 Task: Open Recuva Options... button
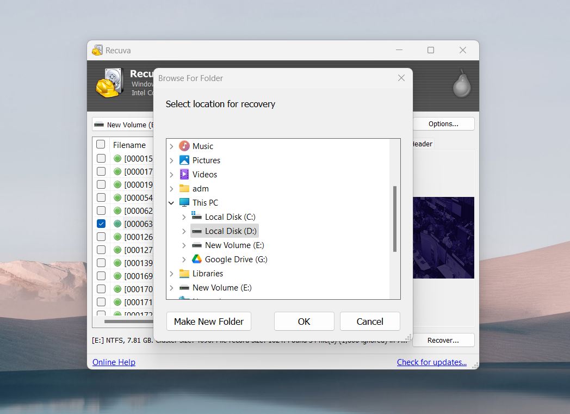coord(443,124)
